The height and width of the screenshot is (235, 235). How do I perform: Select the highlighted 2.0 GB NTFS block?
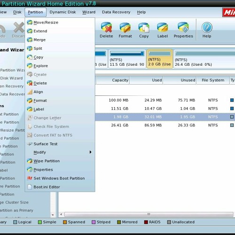click(160, 59)
